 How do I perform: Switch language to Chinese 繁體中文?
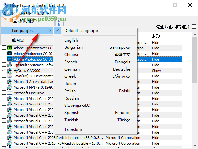pyautogui.click(x=95, y=55)
